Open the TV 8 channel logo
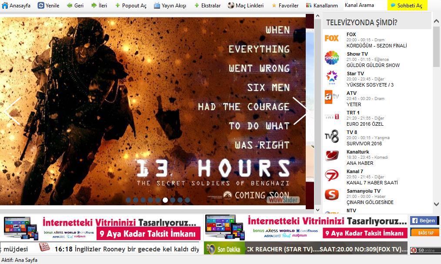441x264 pixels. (x=332, y=136)
